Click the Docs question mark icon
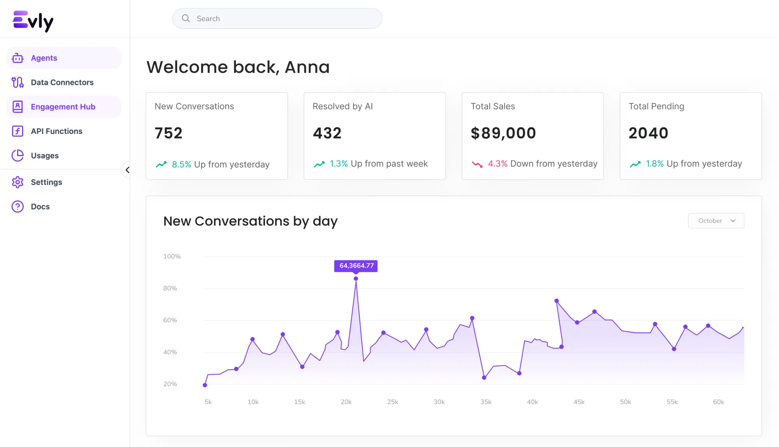The width and height of the screenshot is (779, 447). 17,206
